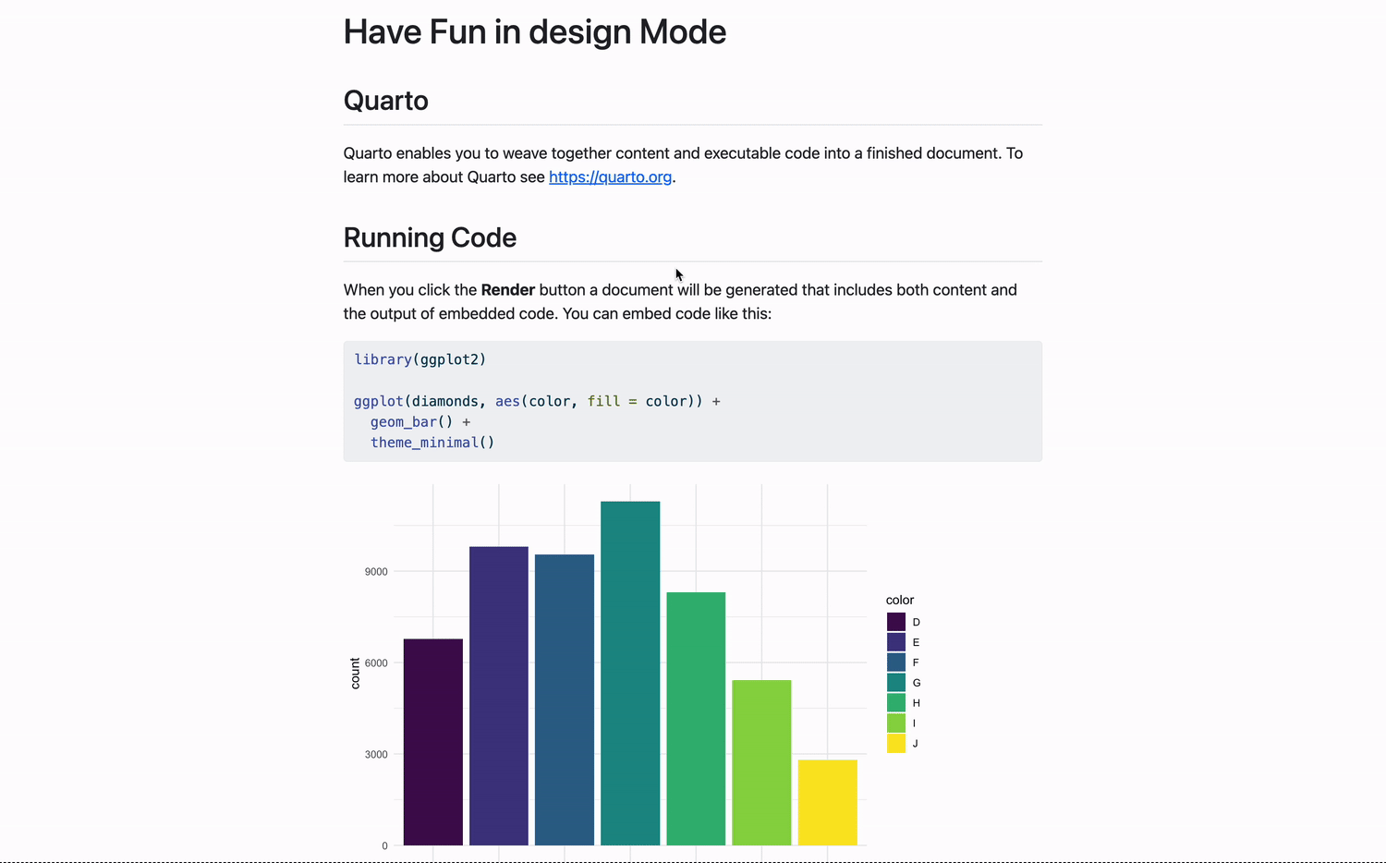Click the dark purple D bar
The height and width of the screenshot is (863, 1386).
[x=433, y=742]
